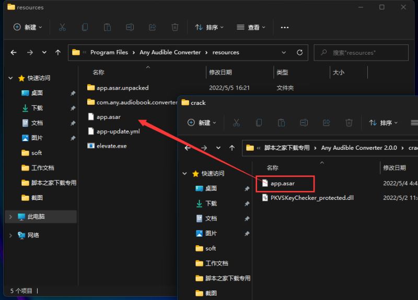Open the three-dots more options in resources window
The height and width of the screenshot is (300, 418).
point(284,28)
